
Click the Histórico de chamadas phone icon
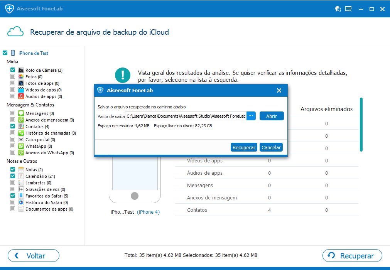coord(21,133)
